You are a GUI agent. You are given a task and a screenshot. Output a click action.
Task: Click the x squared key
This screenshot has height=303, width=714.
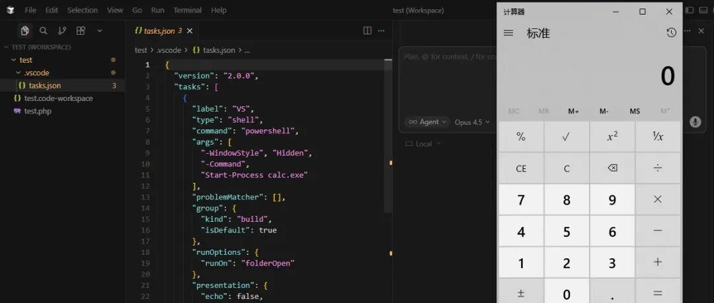[x=612, y=137]
